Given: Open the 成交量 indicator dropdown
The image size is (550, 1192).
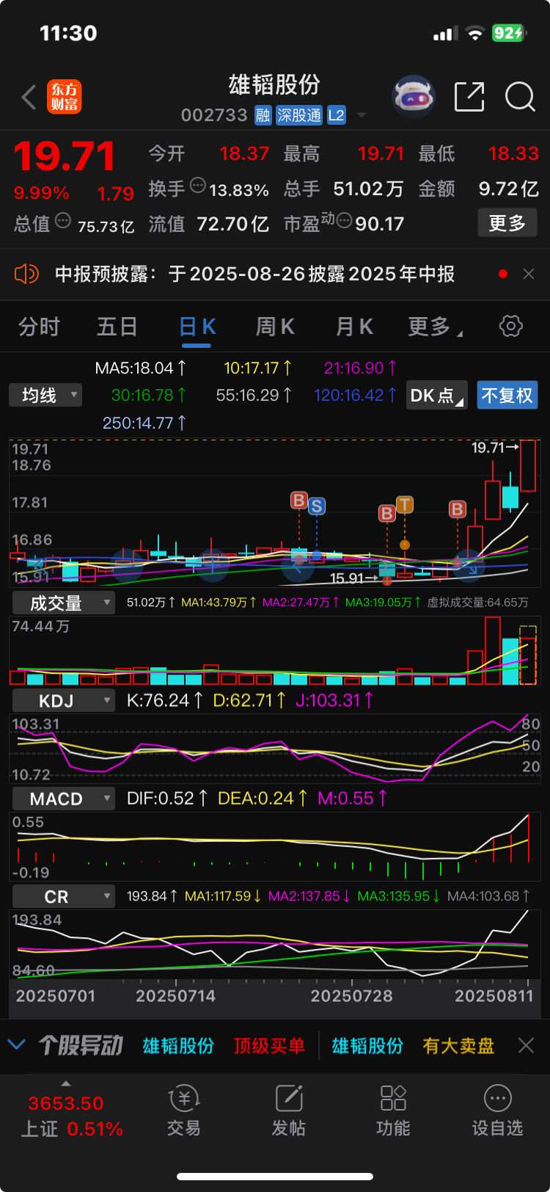Looking at the screenshot, I should (64, 603).
